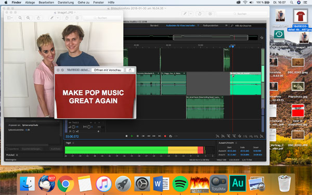Search in the image1.JPG Preview window
312x195 pixels.
point(102,18)
